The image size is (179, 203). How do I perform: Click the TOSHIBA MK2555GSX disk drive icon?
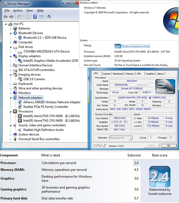point(20,52)
